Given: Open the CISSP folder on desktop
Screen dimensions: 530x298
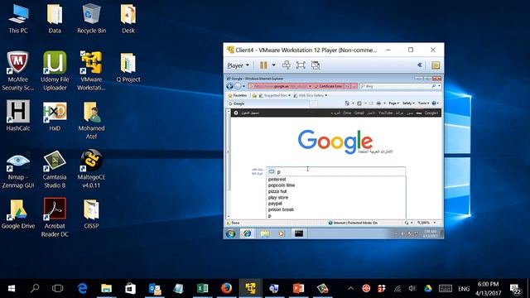Looking at the screenshot, I should [91, 214].
